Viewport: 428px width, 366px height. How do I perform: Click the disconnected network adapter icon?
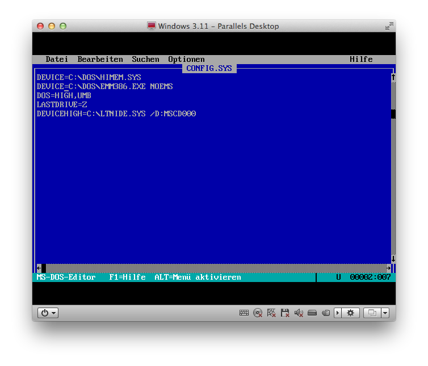click(x=271, y=313)
